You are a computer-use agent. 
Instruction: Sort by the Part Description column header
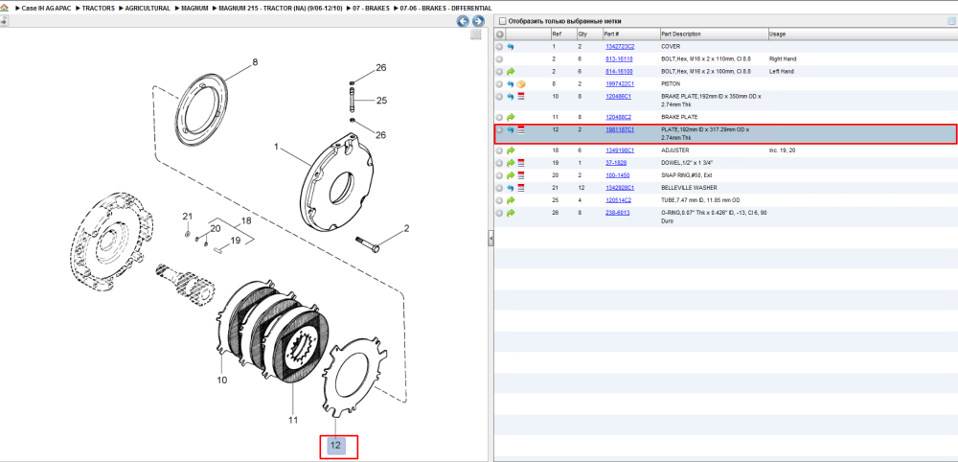tap(714, 35)
